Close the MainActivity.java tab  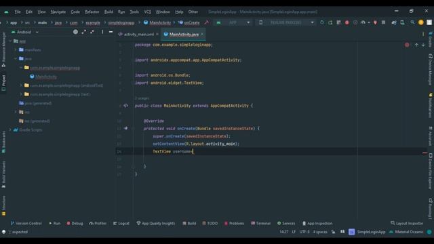pos(202,34)
